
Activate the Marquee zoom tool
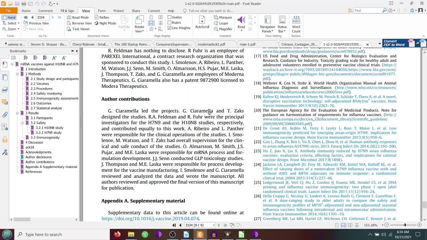[223, 17]
